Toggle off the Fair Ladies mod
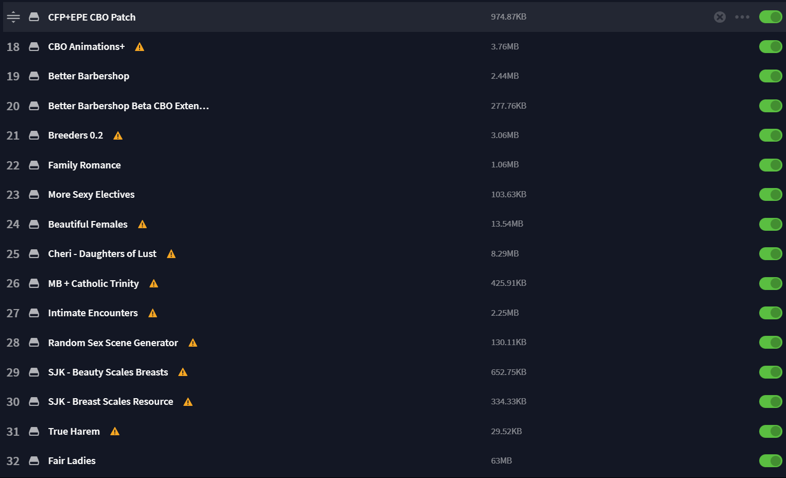The width and height of the screenshot is (786, 478). click(771, 461)
